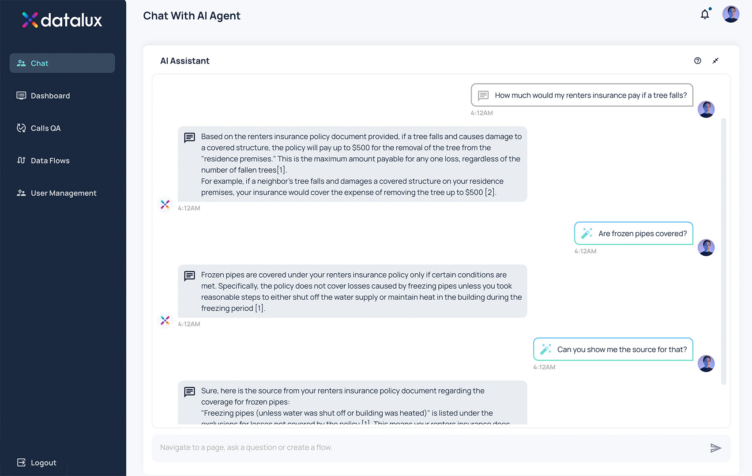This screenshot has width=752, height=476.
Task: Expand the AI response about frozen pipes
Action: (352, 291)
